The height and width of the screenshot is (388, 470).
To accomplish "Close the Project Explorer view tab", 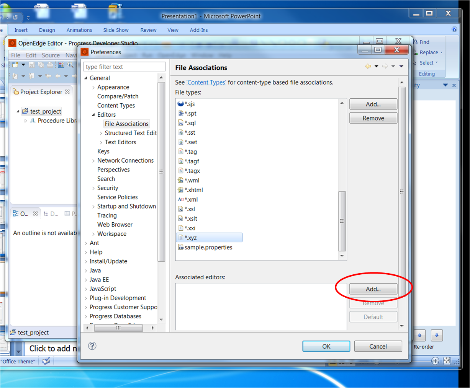I will pos(67,91).
